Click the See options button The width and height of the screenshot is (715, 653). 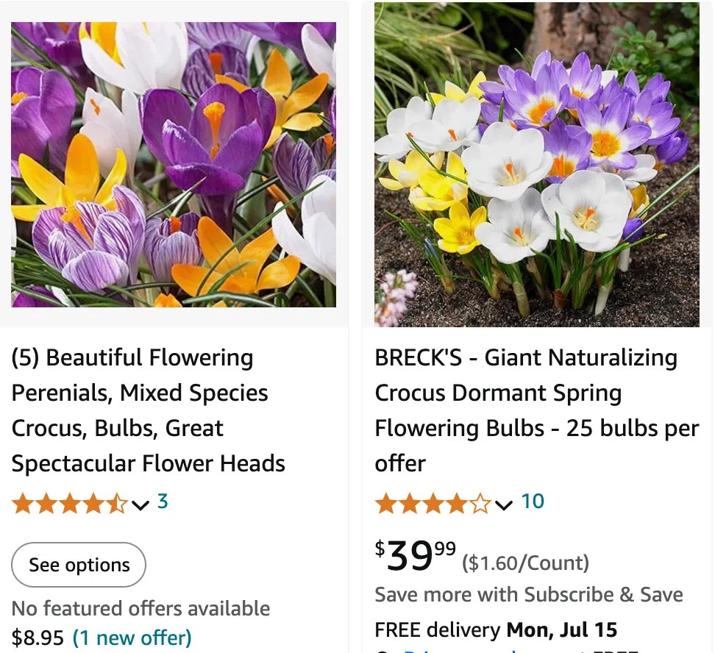[78, 565]
